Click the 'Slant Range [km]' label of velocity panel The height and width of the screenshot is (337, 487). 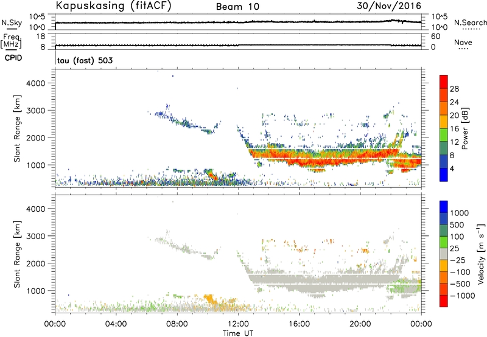click(x=17, y=254)
